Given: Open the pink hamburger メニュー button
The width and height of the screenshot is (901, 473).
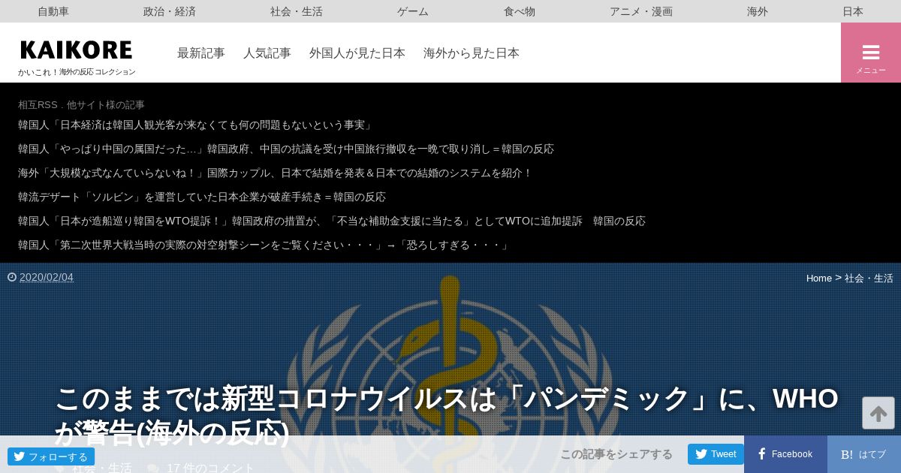Looking at the screenshot, I should pos(871,53).
